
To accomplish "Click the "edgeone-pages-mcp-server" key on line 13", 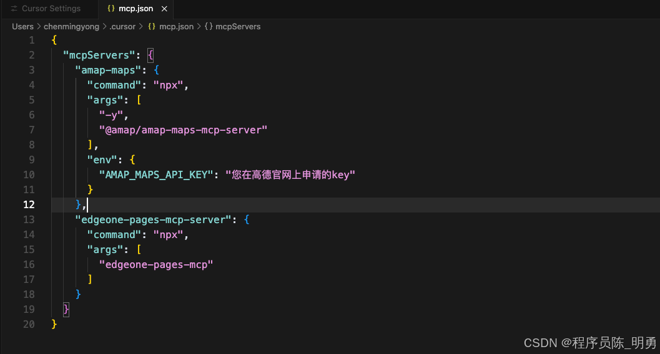I will 153,219.
